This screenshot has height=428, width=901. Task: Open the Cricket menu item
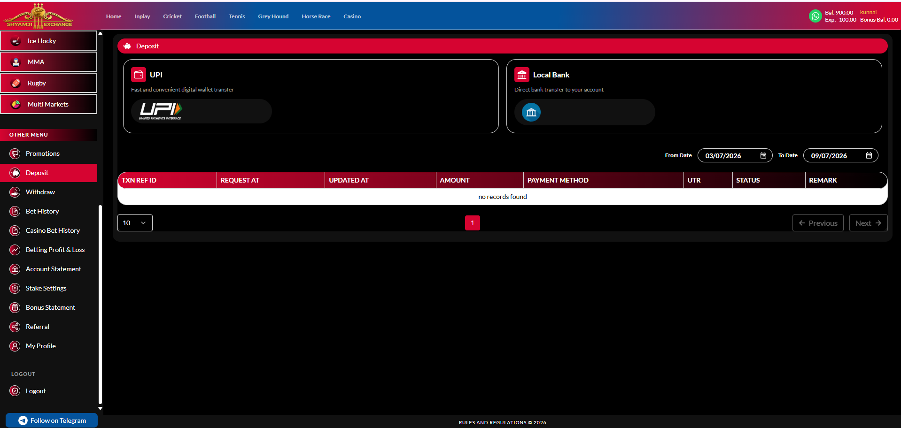172,16
